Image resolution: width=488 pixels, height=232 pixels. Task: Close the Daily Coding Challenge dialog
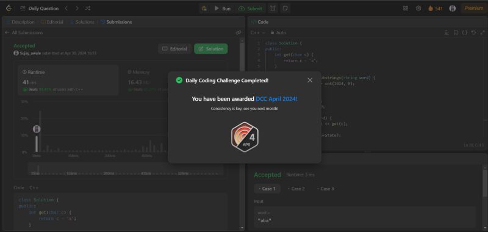pyautogui.click(x=310, y=81)
